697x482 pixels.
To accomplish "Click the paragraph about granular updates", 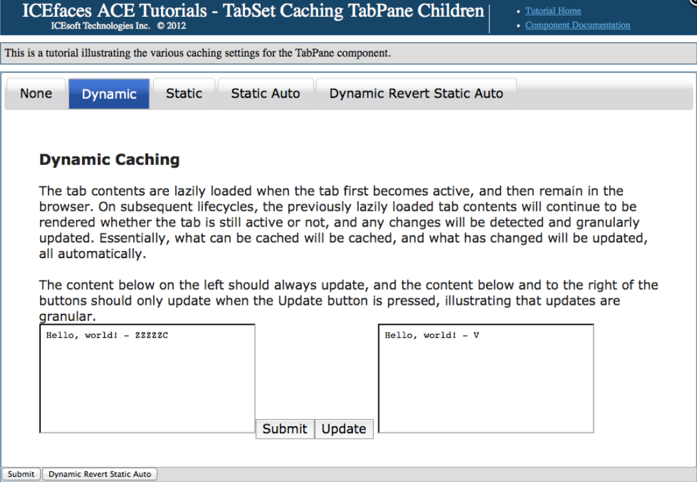I will [x=348, y=300].
